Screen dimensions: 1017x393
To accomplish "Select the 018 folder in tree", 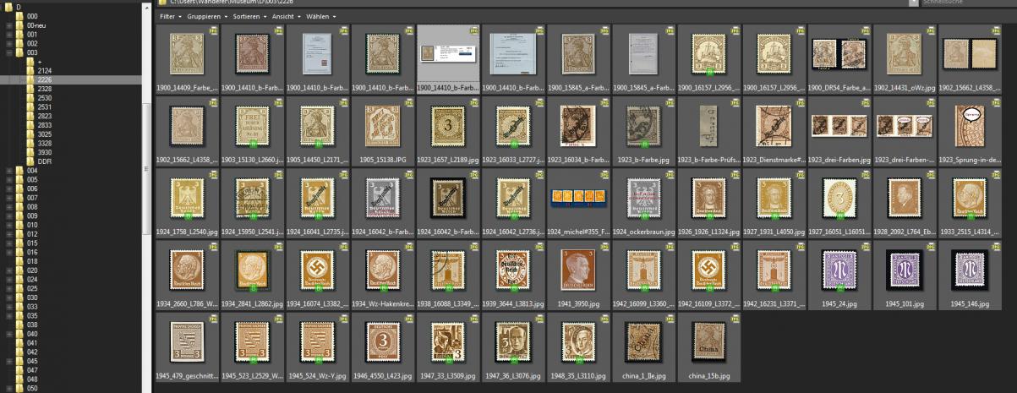I will tap(25, 261).
